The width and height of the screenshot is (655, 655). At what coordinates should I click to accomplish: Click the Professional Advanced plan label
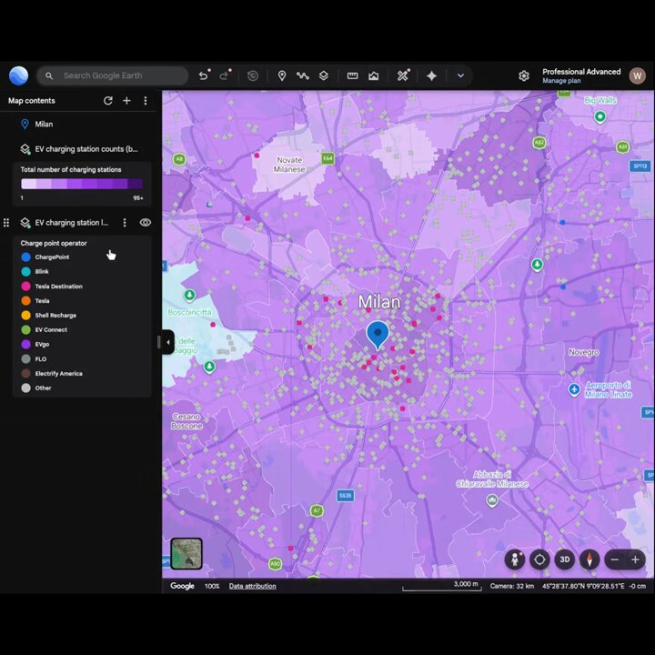coord(581,72)
